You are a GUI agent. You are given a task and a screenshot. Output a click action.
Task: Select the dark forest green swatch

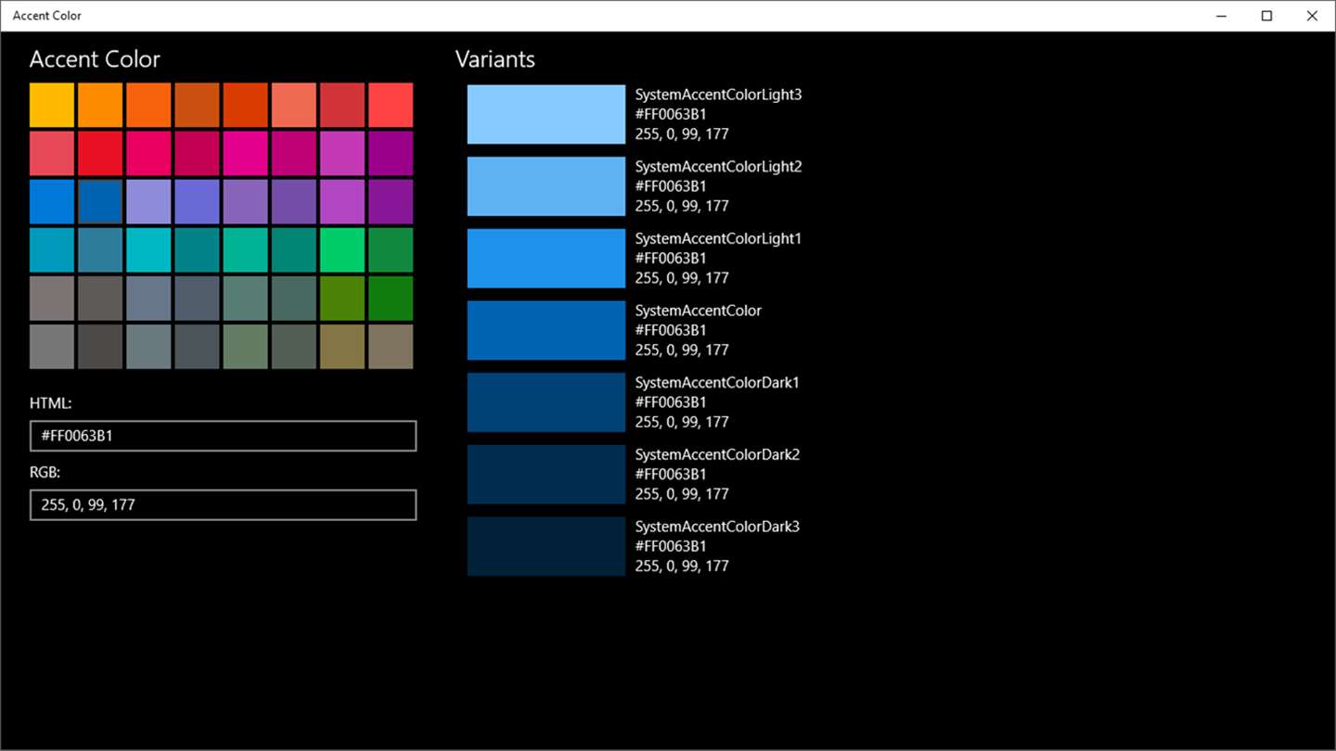tap(391, 299)
